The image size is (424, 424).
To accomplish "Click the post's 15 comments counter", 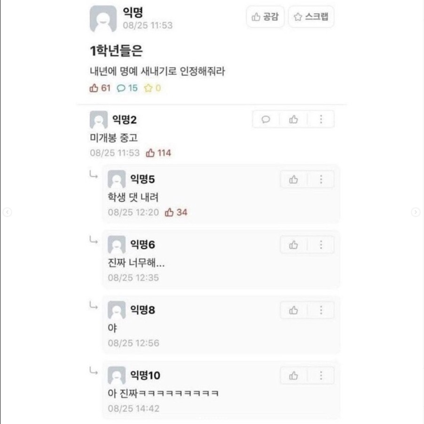I will (127, 88).
